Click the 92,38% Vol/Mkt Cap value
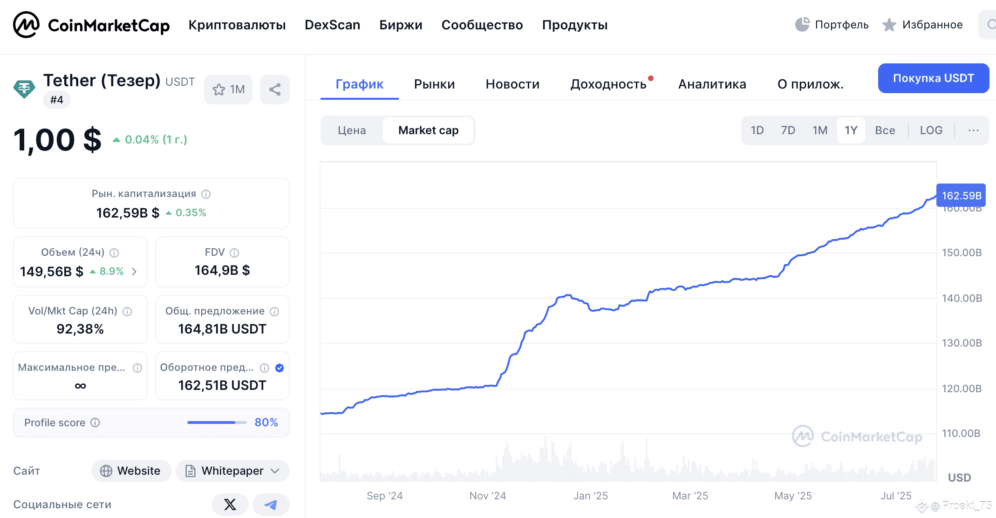The image size is (996, 518). tap(80, 329)
